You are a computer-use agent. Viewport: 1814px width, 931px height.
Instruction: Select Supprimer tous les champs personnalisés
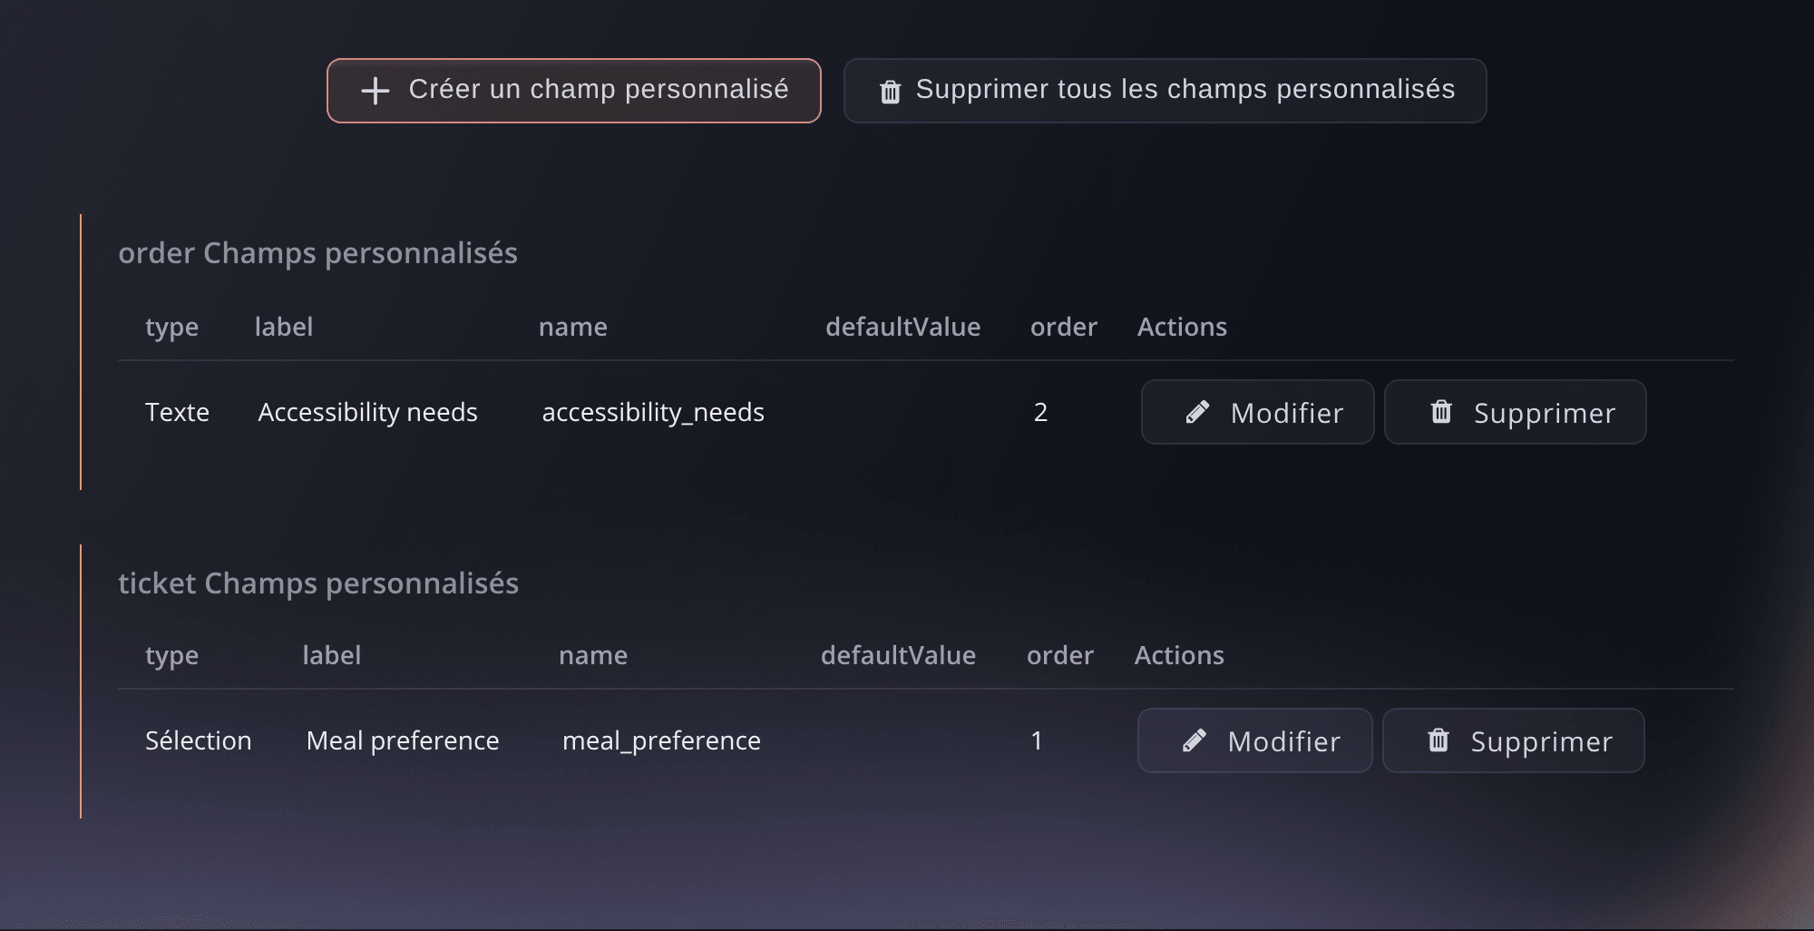[1165, 91]
